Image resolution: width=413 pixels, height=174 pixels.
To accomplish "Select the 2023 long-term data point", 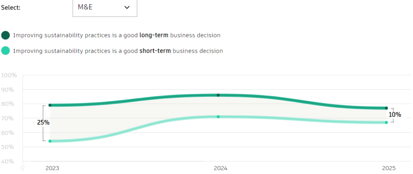I will click(50, 105).
